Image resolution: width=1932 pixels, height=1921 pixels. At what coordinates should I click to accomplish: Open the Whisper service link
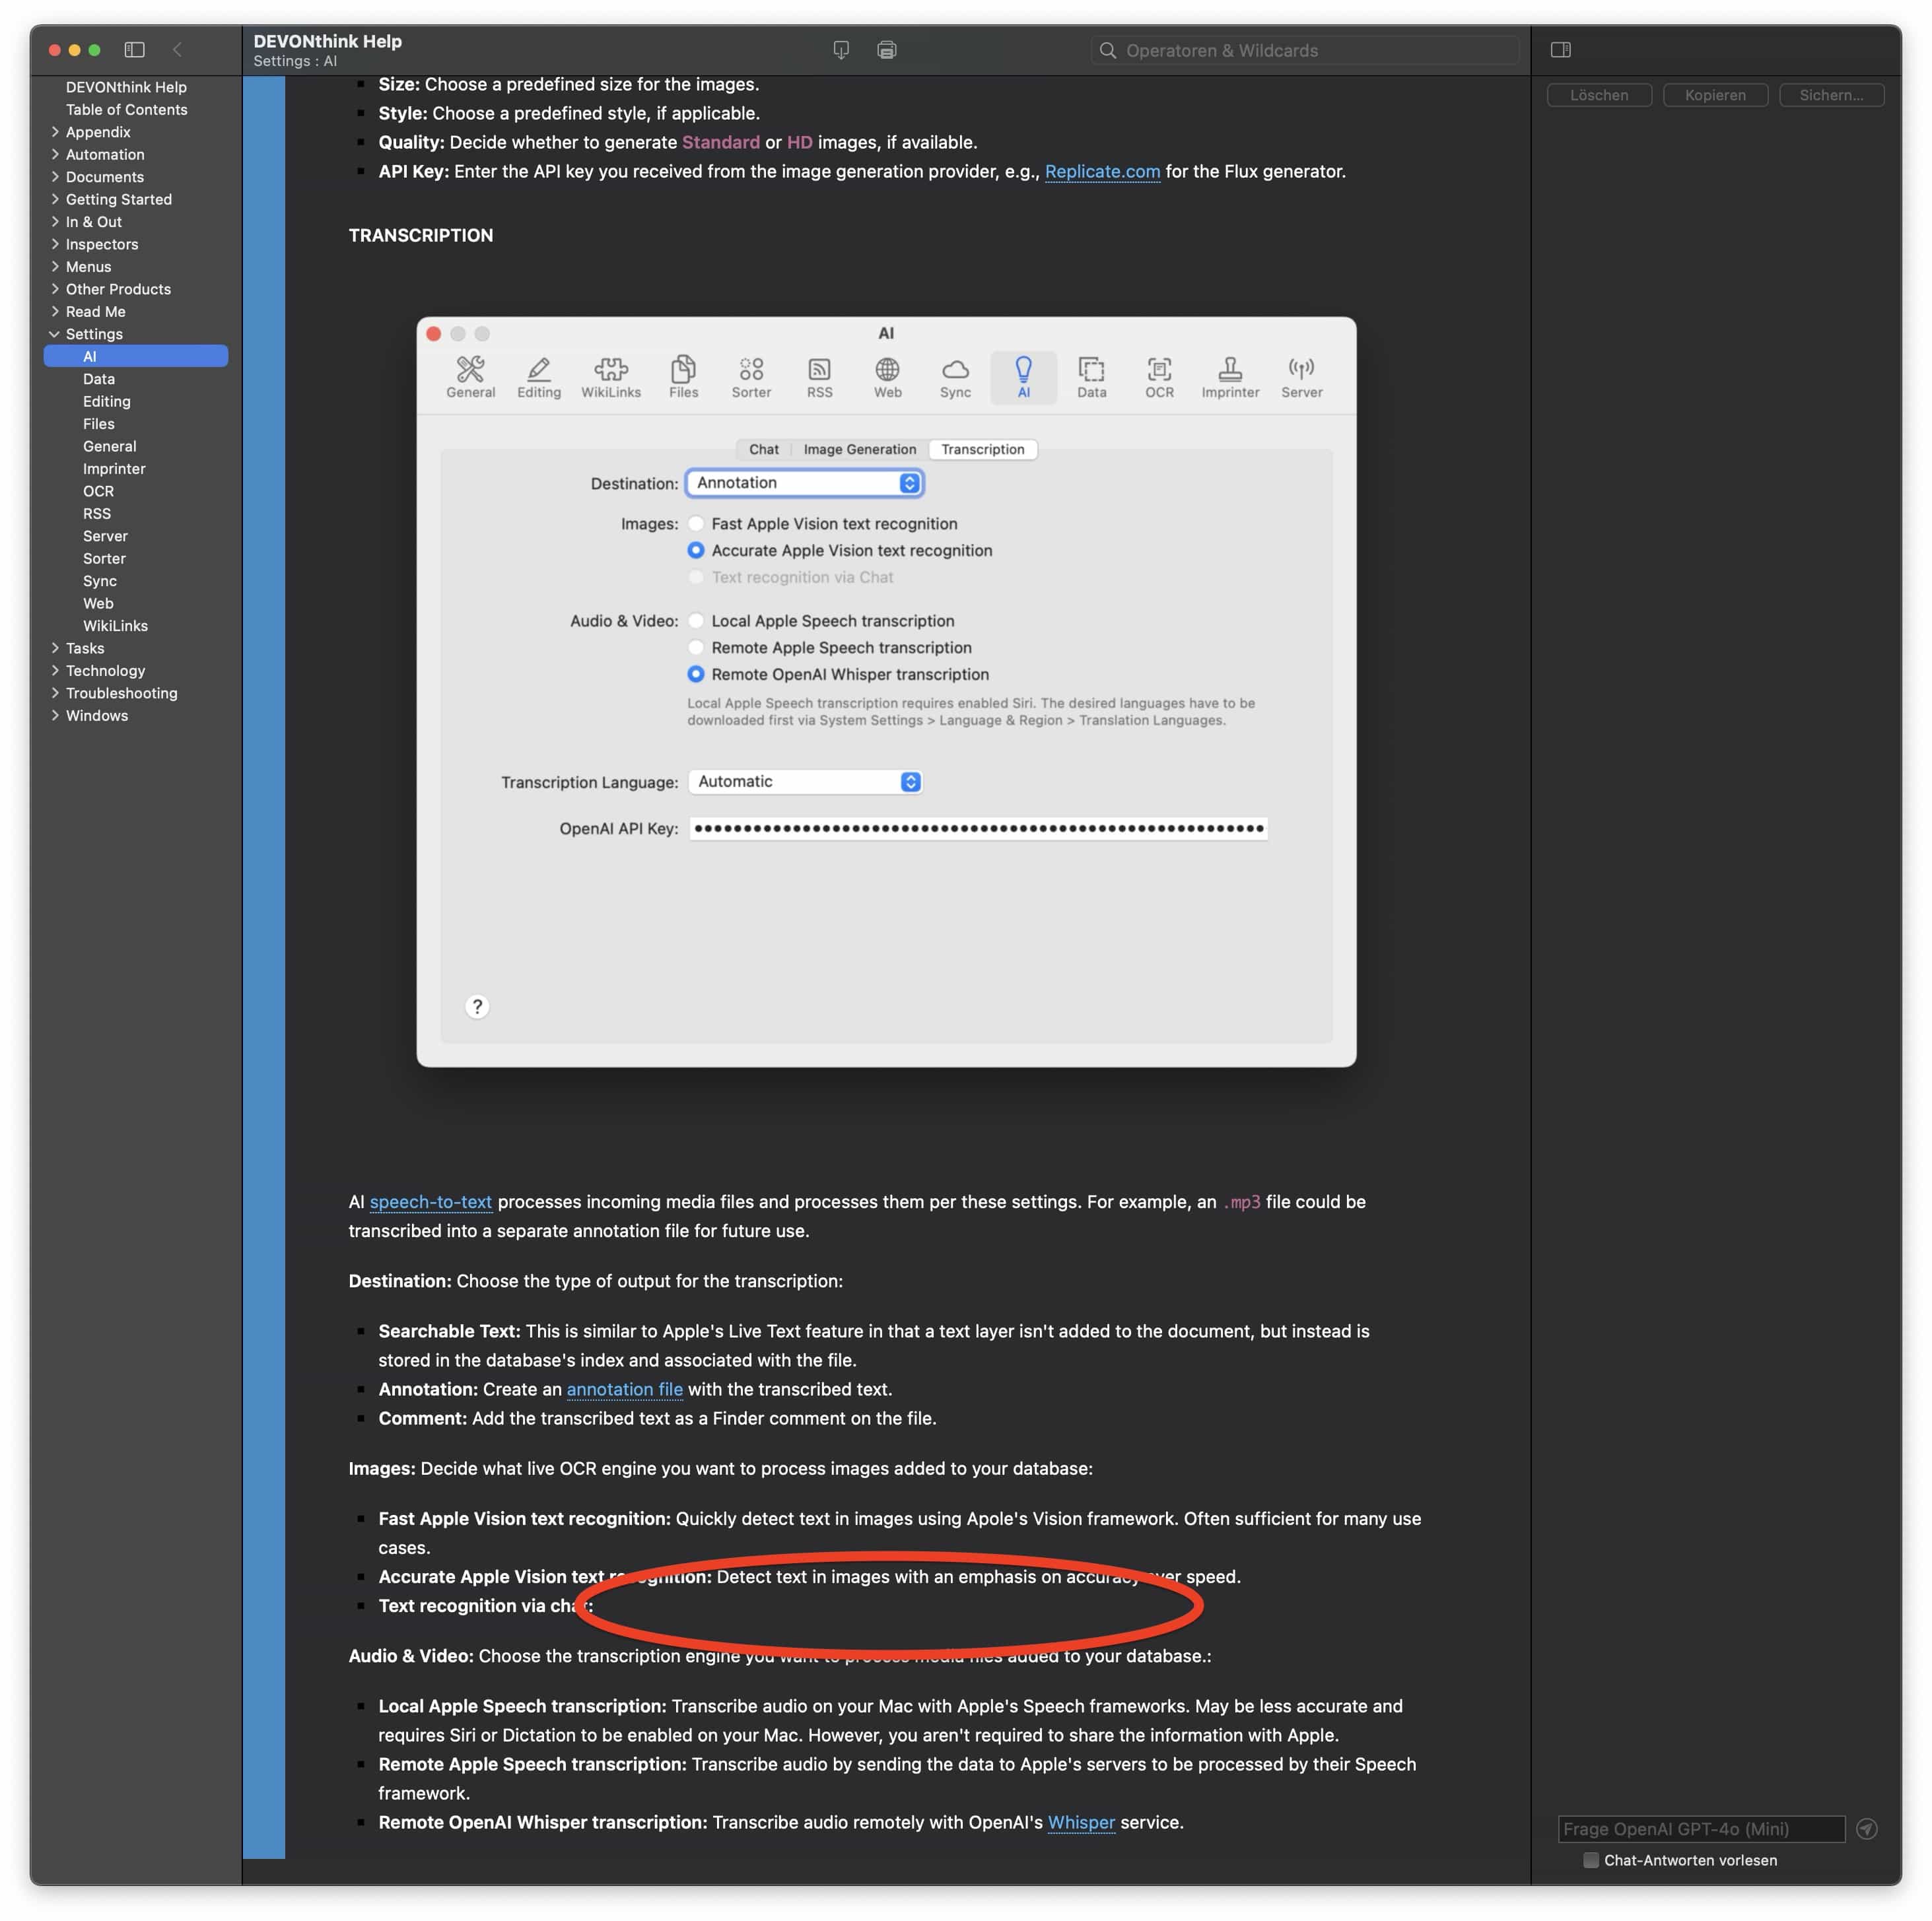coord(1081,1822)
